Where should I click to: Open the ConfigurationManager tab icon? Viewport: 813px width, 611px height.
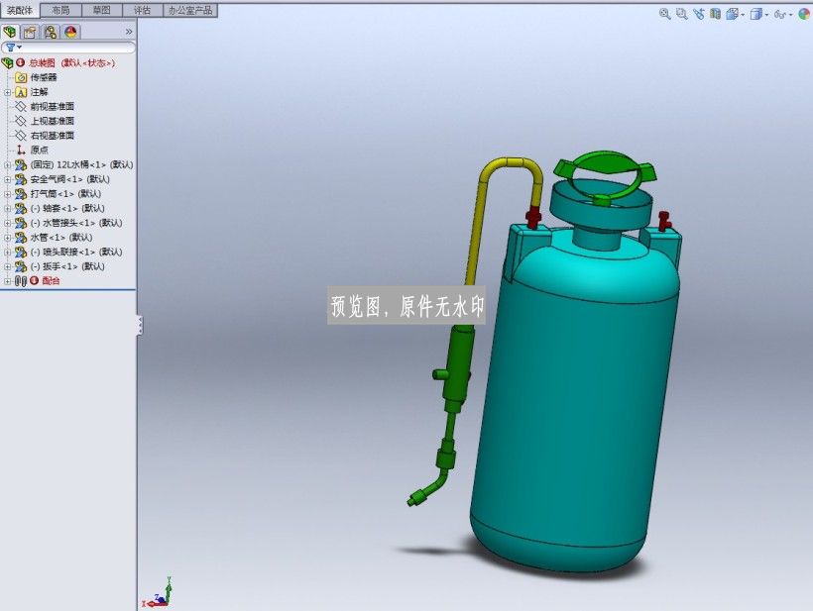tap(51, 32)
